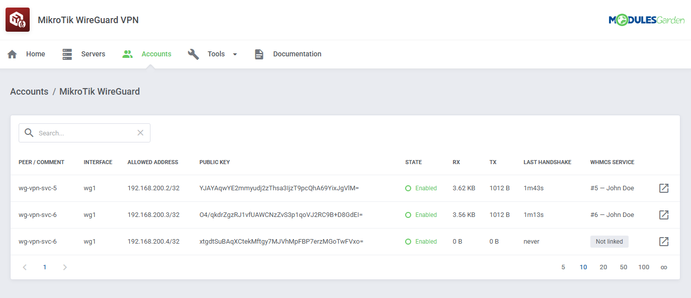Viewport: 691px width, 298px height.
Task: Open details icon for wg-vpn-svc-5 row
Action: pyautogui.click(x=664, y=188)
